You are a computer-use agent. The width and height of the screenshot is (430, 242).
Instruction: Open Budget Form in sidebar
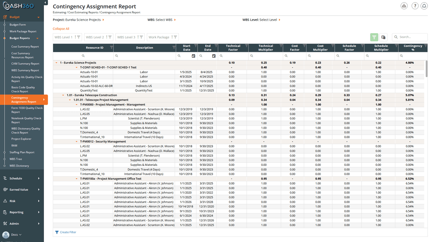pyautogui.click(x=18, y=25)
